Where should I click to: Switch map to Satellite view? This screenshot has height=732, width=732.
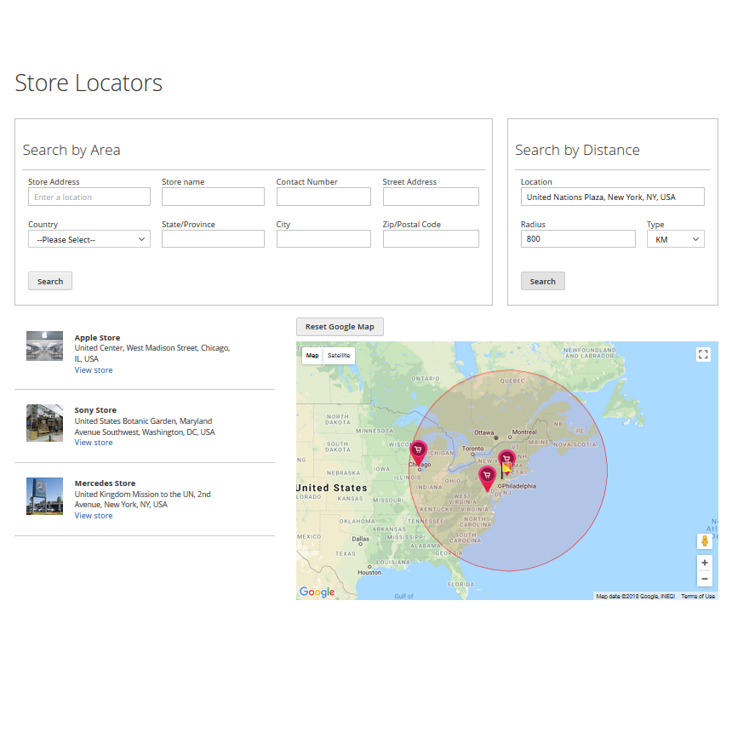pos(339,355)
